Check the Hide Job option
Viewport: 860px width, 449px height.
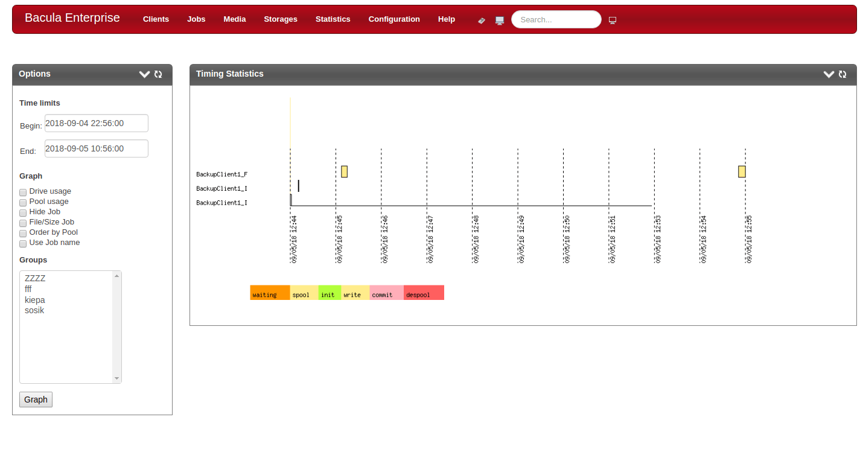(x=23, y=212)
